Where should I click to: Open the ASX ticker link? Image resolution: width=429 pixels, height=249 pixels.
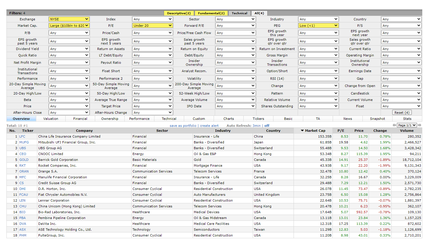[22, 230]
